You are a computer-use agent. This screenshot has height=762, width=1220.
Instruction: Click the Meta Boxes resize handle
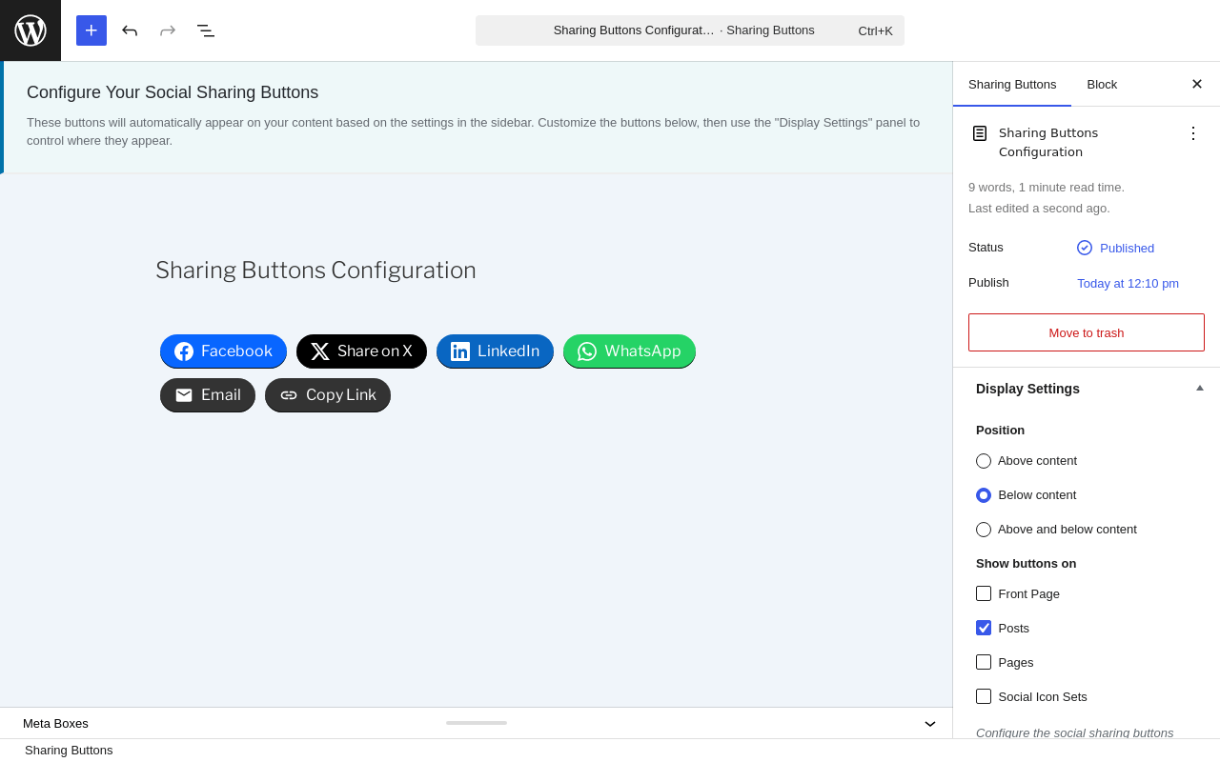[477, 723]
